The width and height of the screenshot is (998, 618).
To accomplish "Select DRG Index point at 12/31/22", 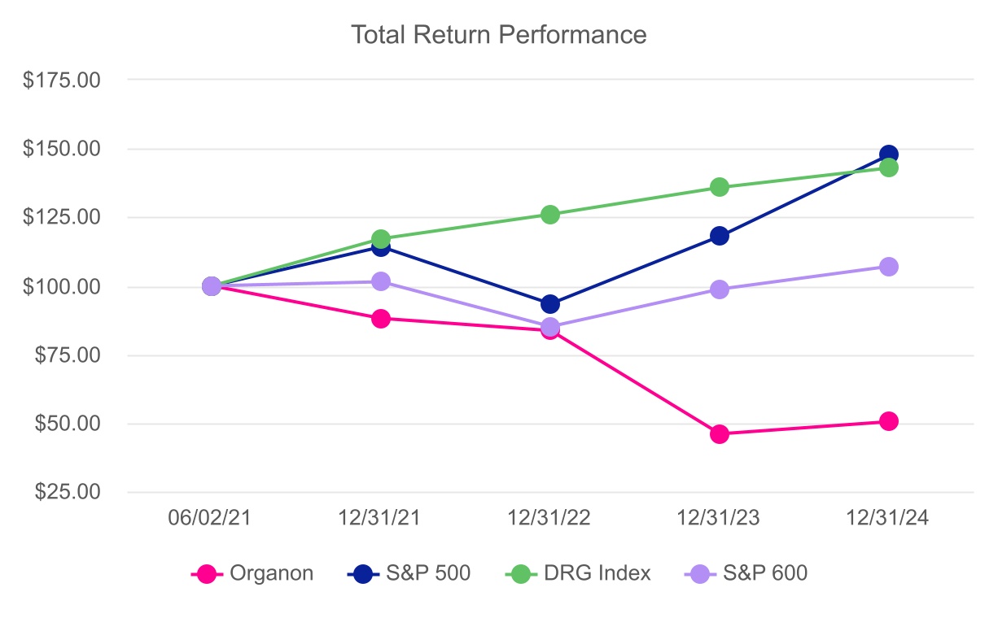I will click(x=550, y=215).
